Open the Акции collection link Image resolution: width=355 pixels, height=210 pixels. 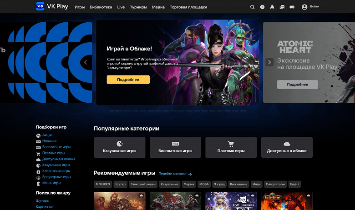(x=47, y=135)
